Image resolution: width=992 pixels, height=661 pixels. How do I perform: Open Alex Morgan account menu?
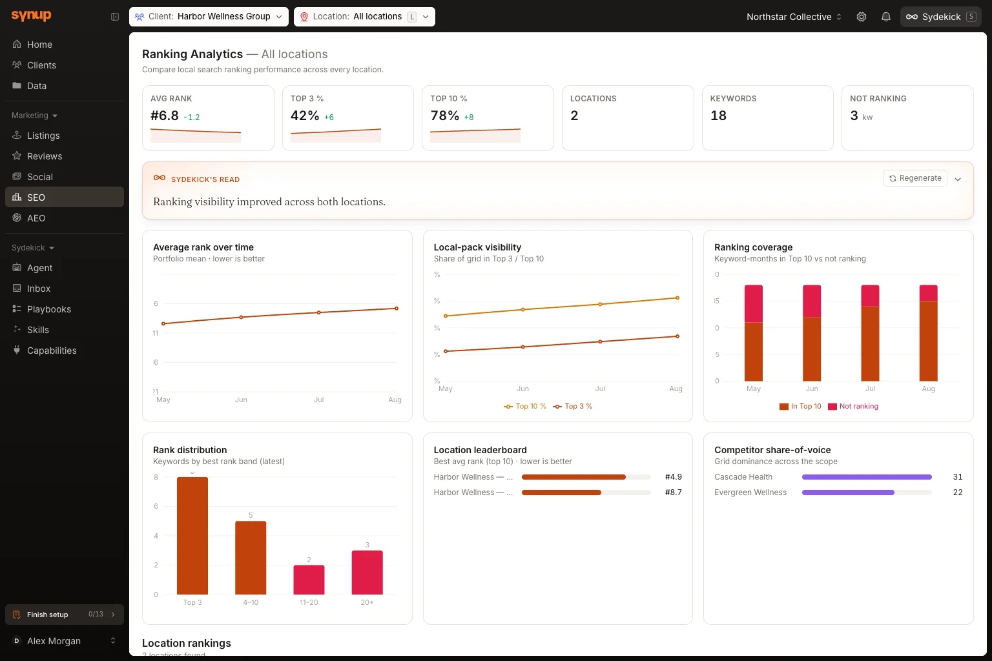pos(65,641)
